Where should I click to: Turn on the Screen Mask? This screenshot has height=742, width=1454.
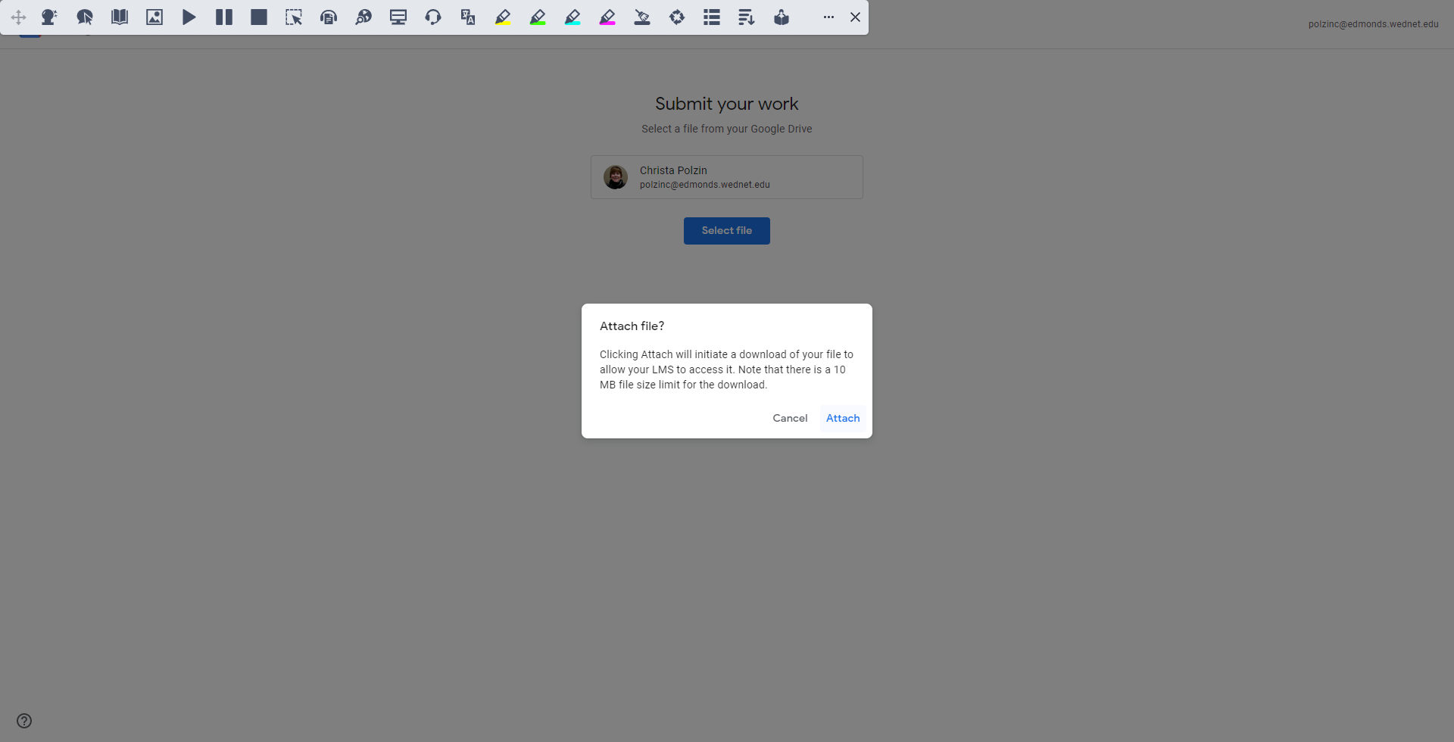point(398,17)
